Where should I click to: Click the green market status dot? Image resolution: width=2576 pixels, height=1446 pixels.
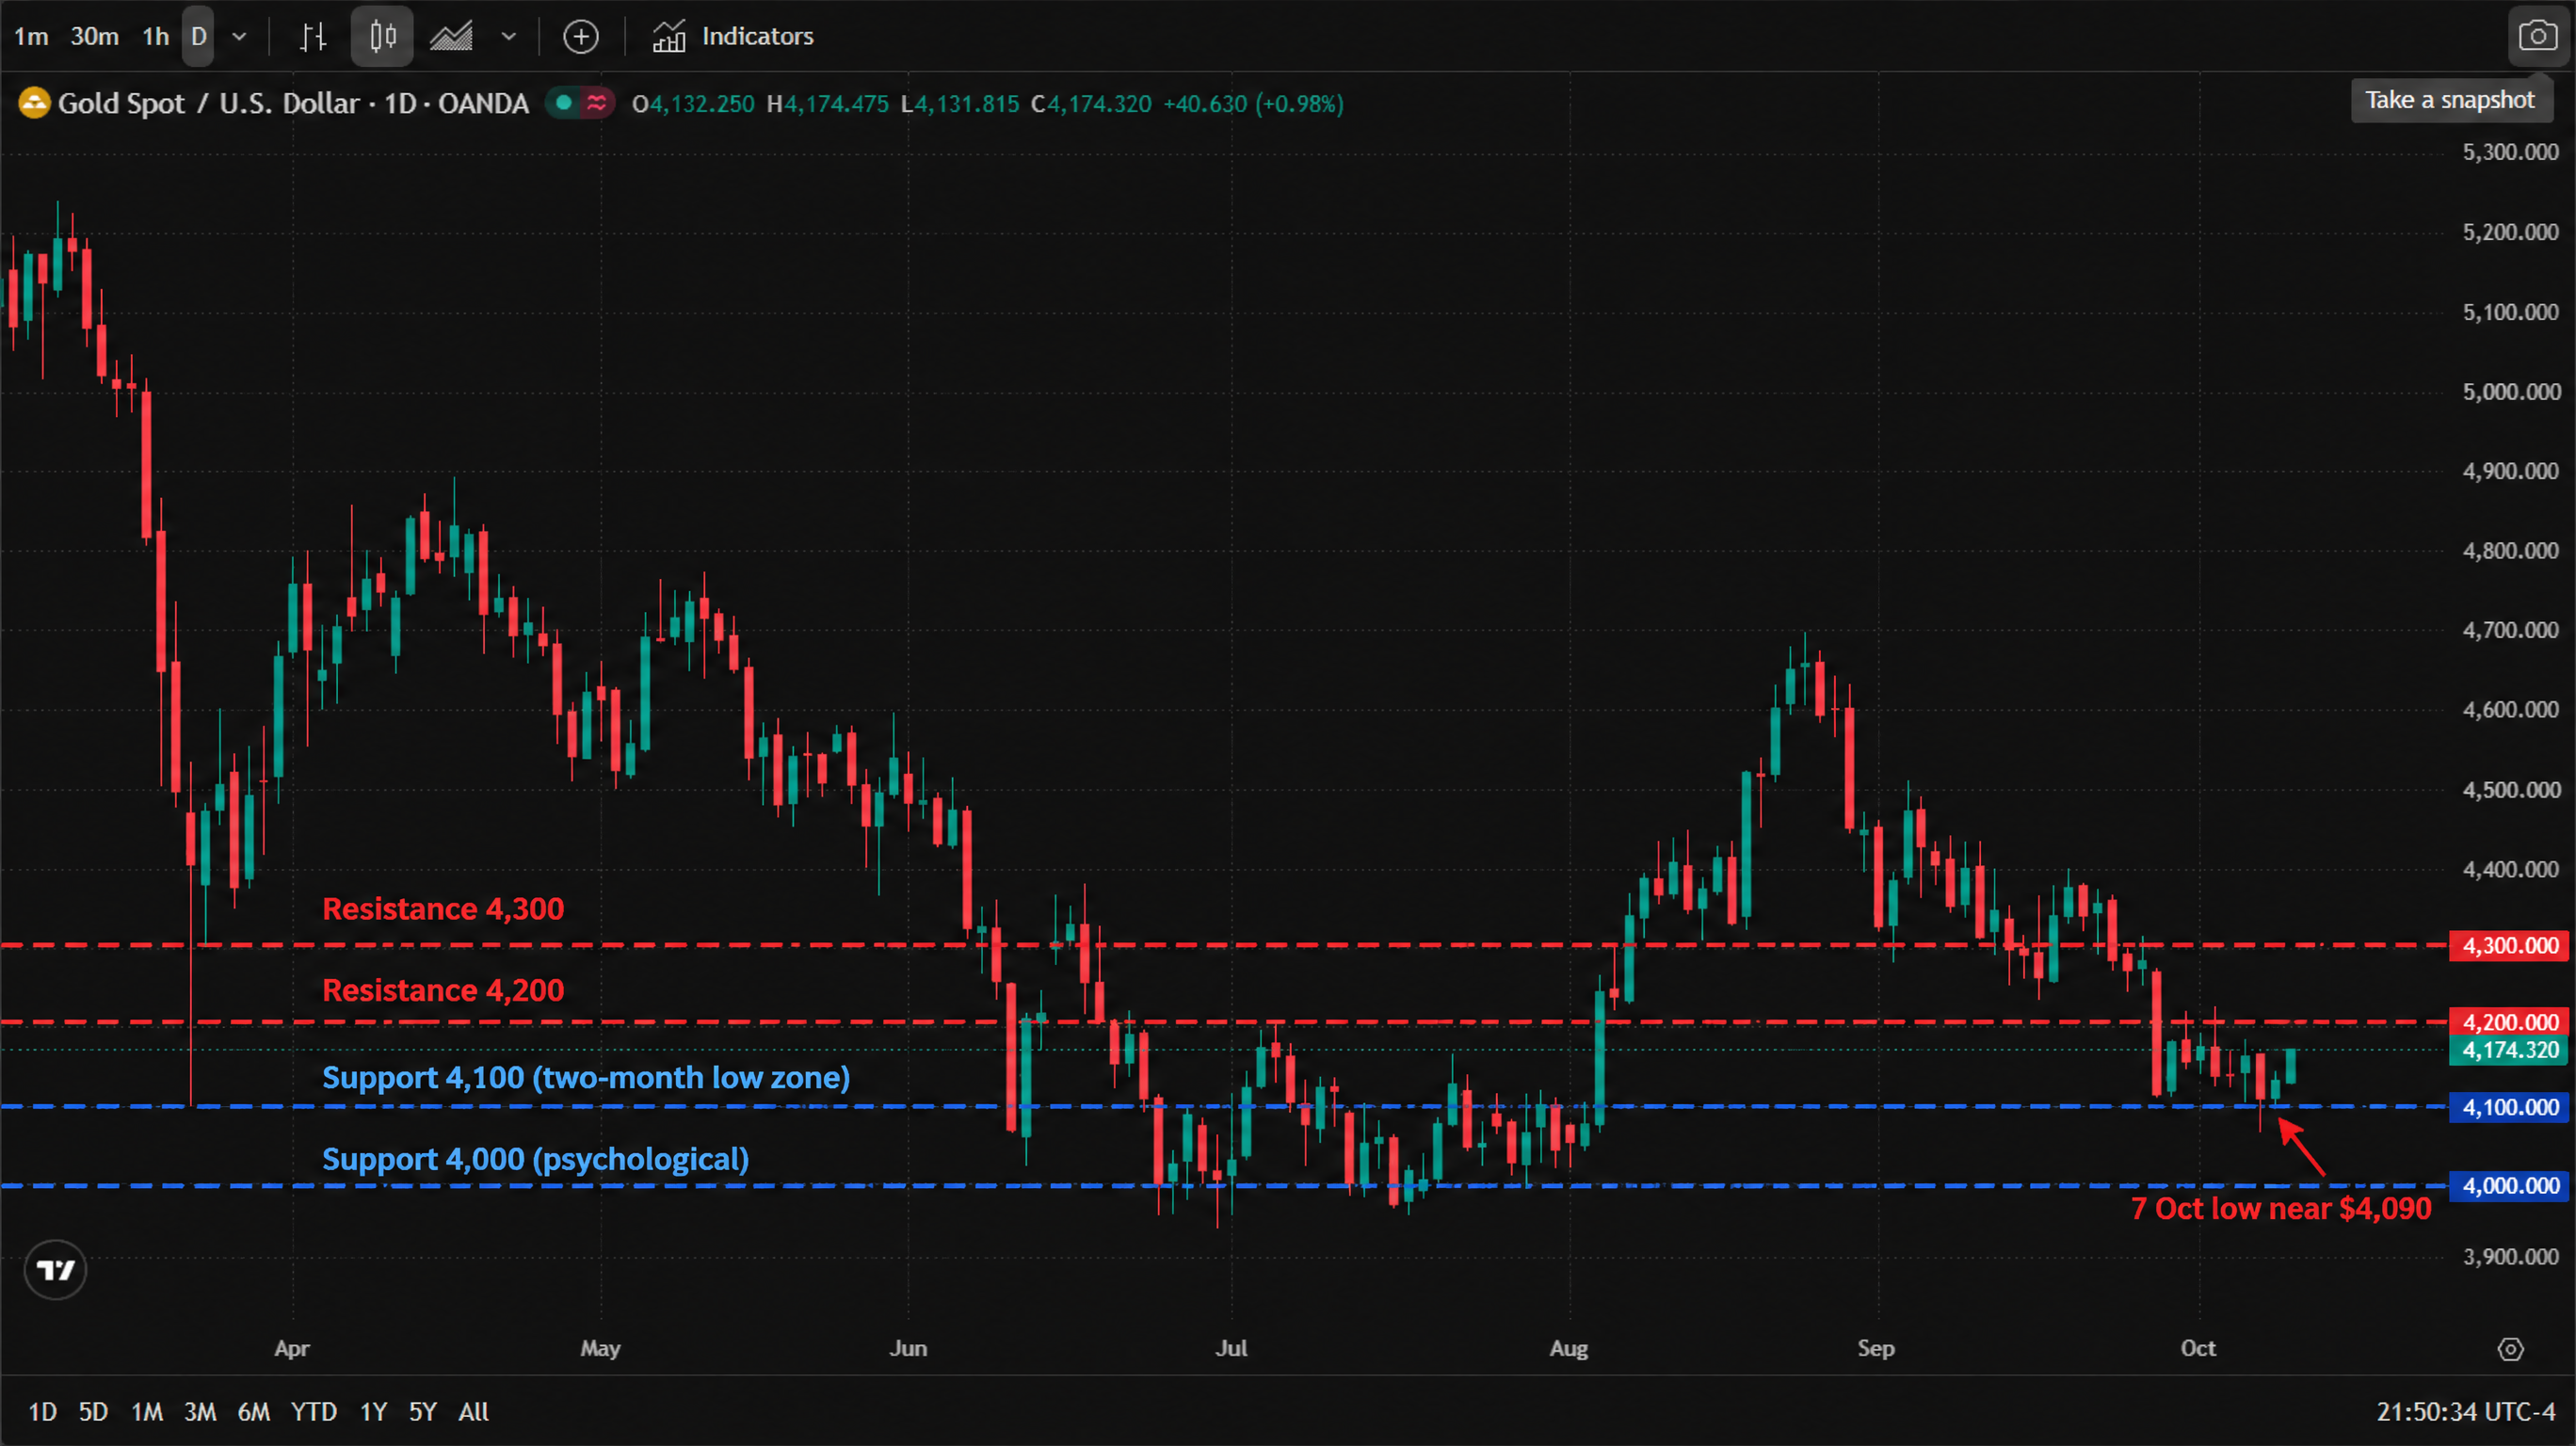[x=563, y=102]
